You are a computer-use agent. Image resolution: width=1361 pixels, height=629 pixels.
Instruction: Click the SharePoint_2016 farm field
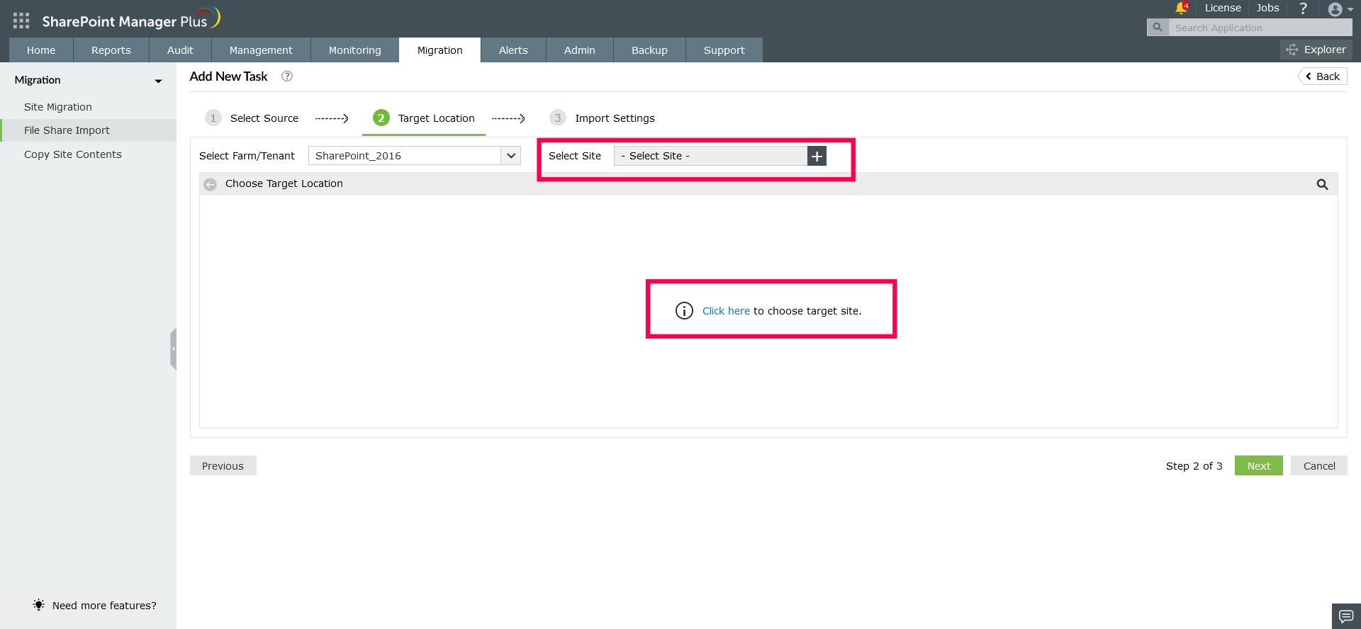[405, 156]
